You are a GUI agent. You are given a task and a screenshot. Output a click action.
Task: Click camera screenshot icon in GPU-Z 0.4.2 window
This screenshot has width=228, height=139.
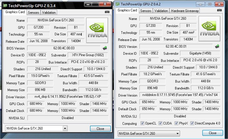point(219,10)
